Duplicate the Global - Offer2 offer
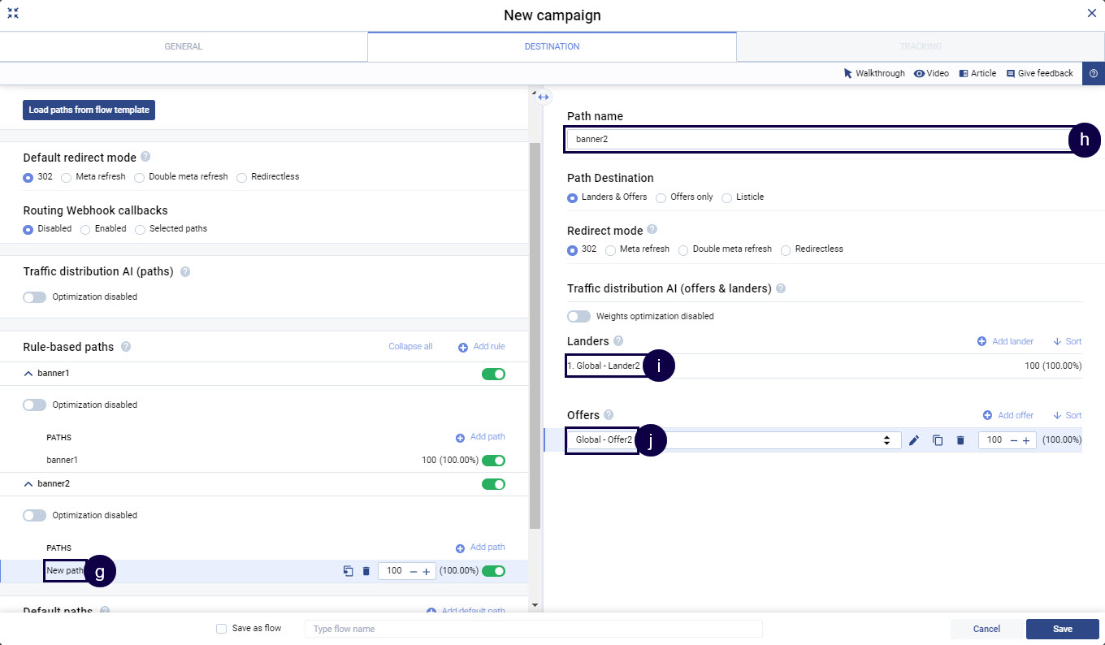 point(938,440)
